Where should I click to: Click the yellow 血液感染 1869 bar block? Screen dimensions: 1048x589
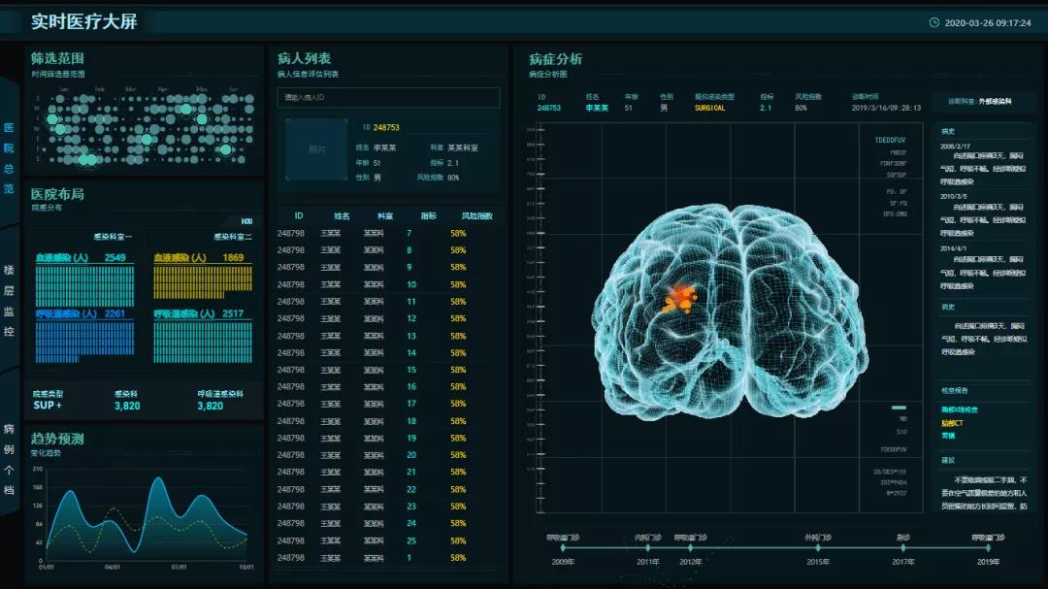coord(202,281)
